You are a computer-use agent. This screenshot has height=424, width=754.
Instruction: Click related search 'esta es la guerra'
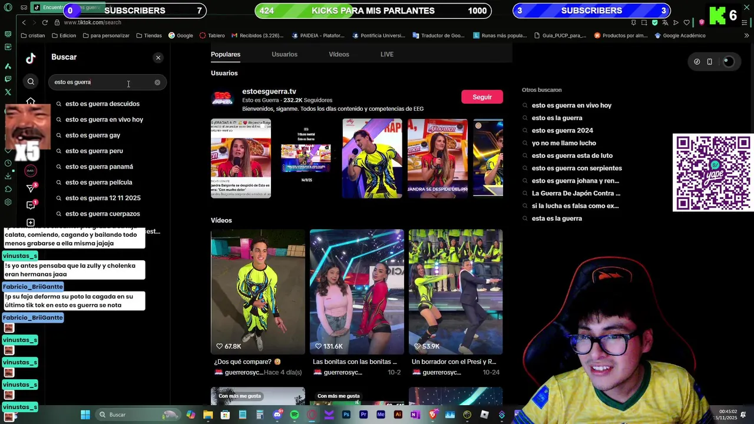pos(557,218)
